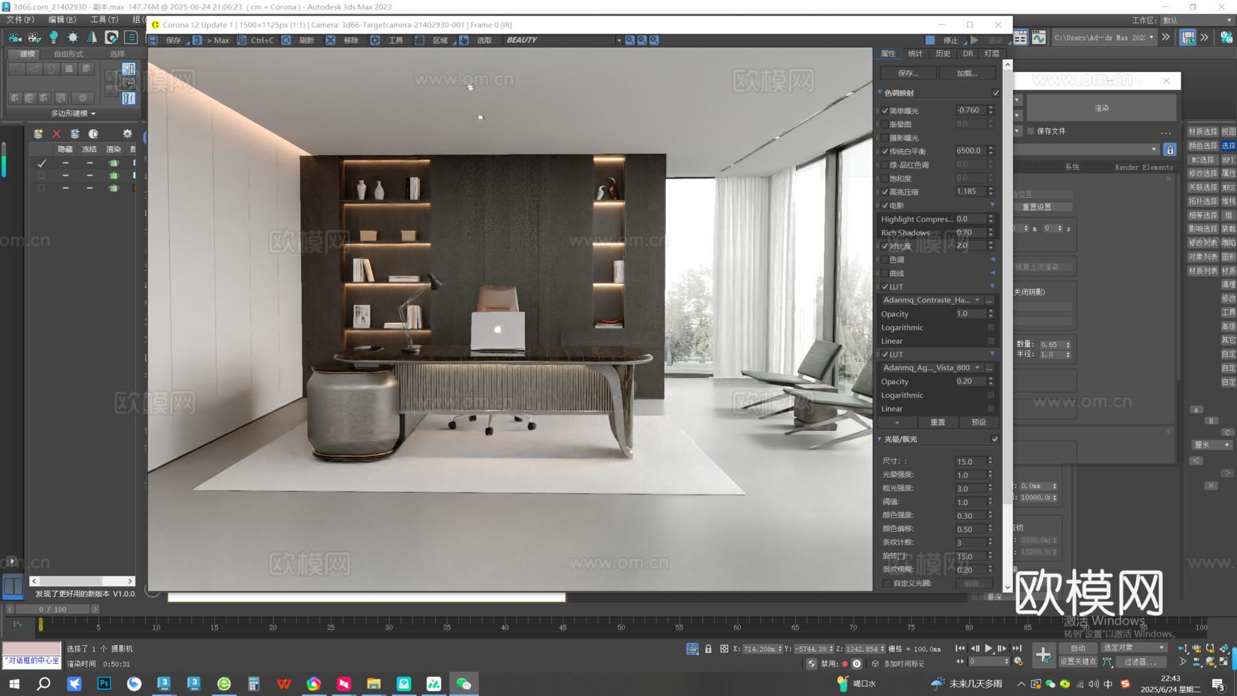The width and height of the screenshot is (1237, 696).
Task: Zoom in using first magnifier icon in VFB
Action: coord(629,41)
